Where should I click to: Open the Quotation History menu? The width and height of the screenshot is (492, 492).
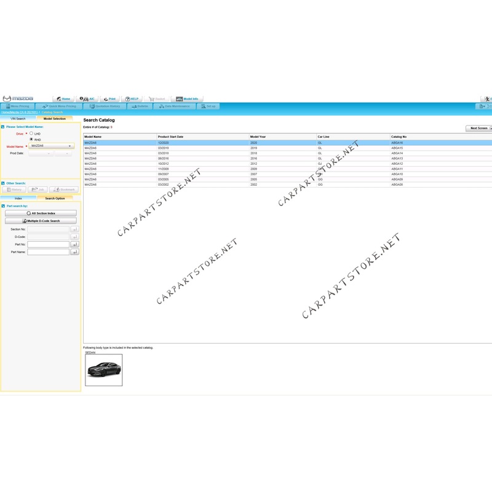[x=105, y=106]
